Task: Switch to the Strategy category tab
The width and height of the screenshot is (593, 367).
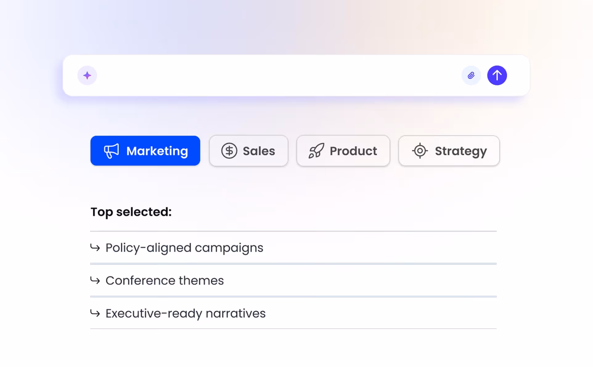Action: click(x=449, y=151)
